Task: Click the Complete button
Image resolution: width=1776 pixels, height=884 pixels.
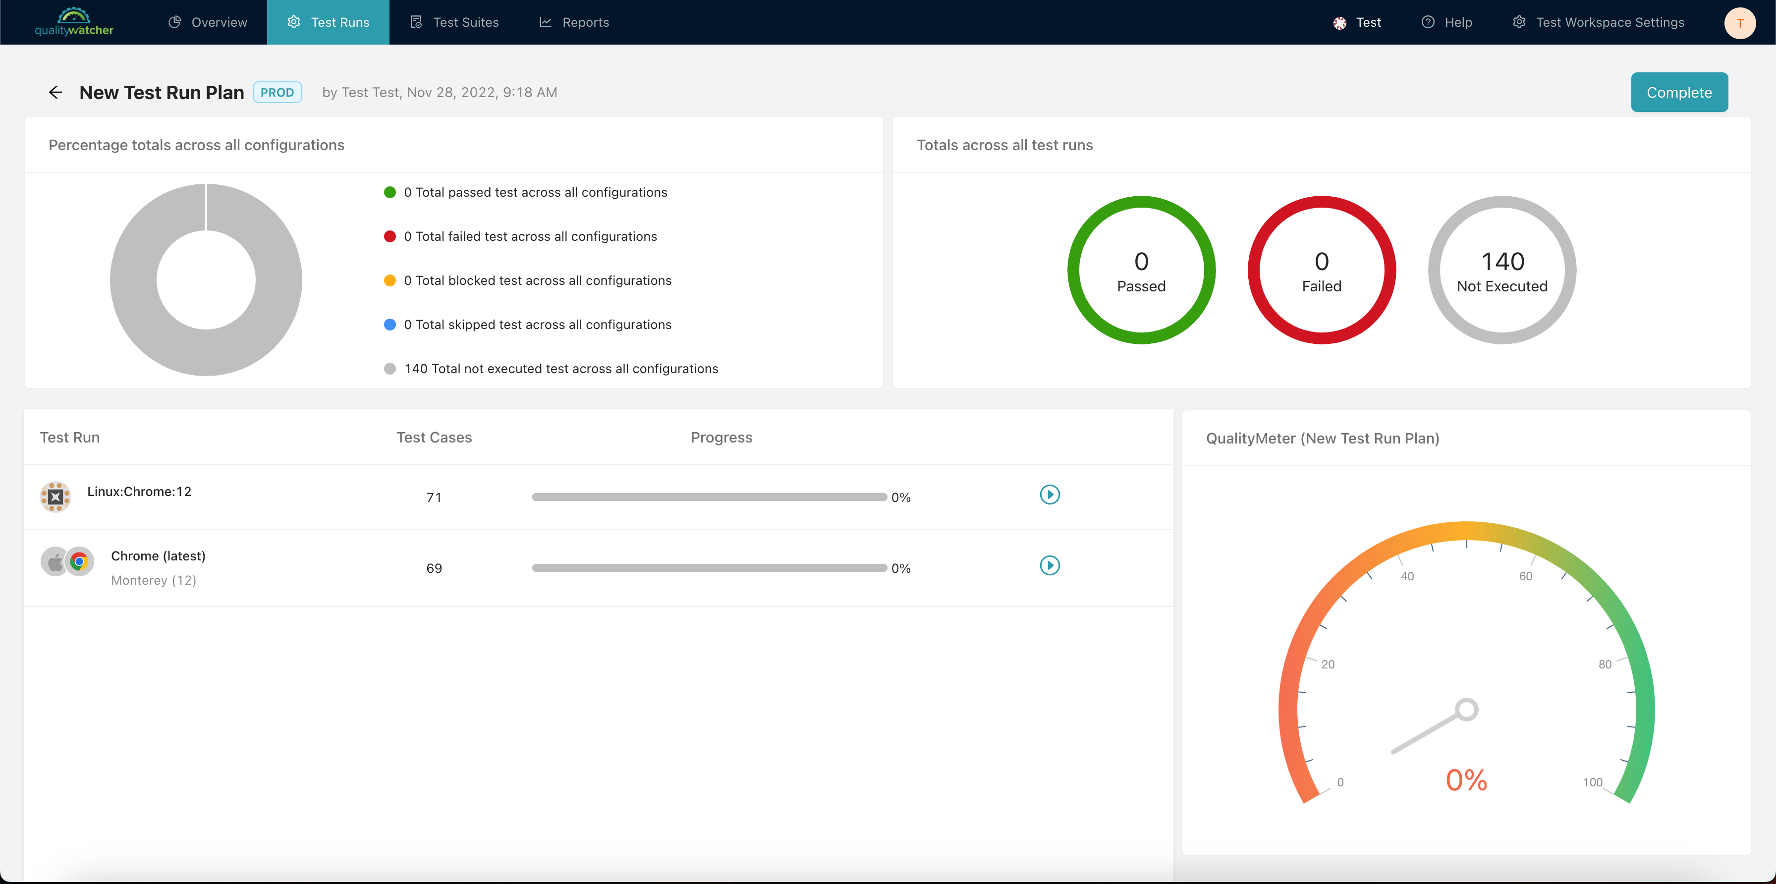Action: 1680,92
